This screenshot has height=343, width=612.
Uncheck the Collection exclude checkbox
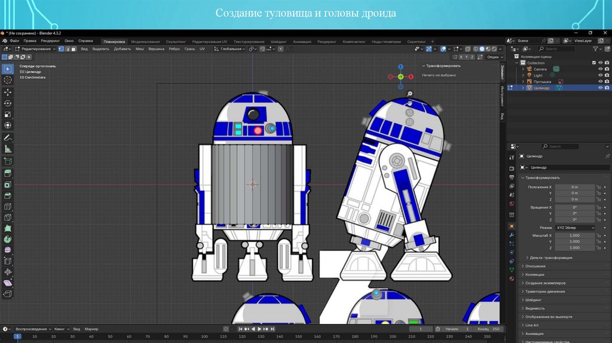[593, 63]
